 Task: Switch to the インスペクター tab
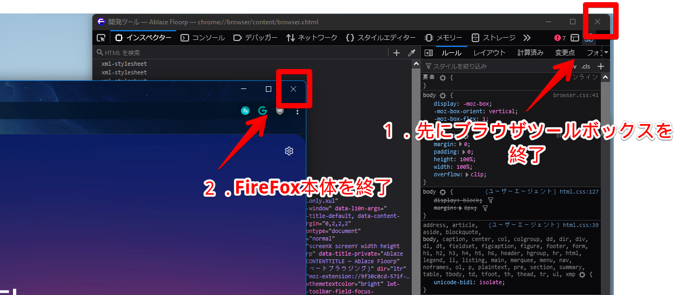pyautogui.click(x=143, y=38)
